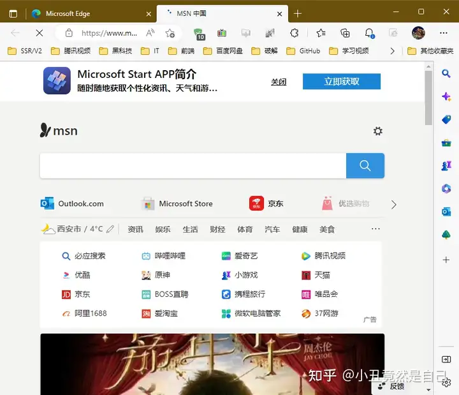Open the 其他收藏夹 folder

430,51
